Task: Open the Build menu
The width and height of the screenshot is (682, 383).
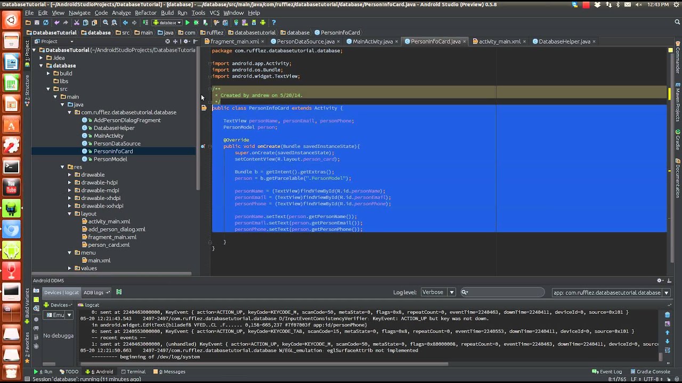Action: (167, 13)
